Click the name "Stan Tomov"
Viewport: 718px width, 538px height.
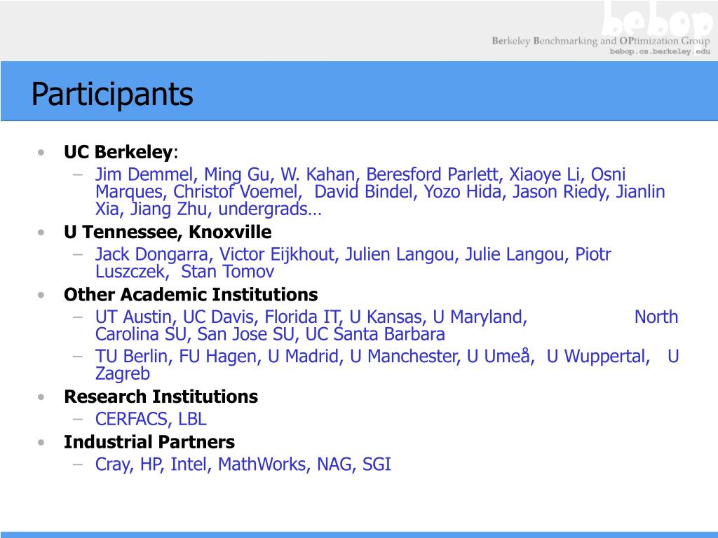point(228,272)
